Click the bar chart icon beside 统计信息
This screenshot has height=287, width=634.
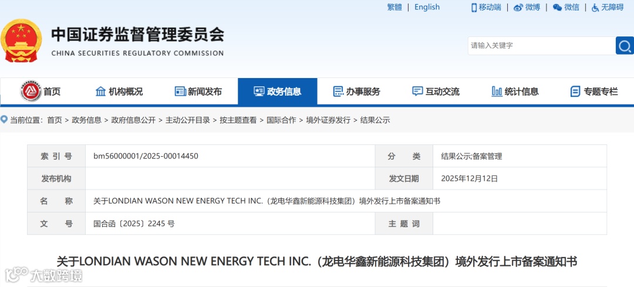497,92
